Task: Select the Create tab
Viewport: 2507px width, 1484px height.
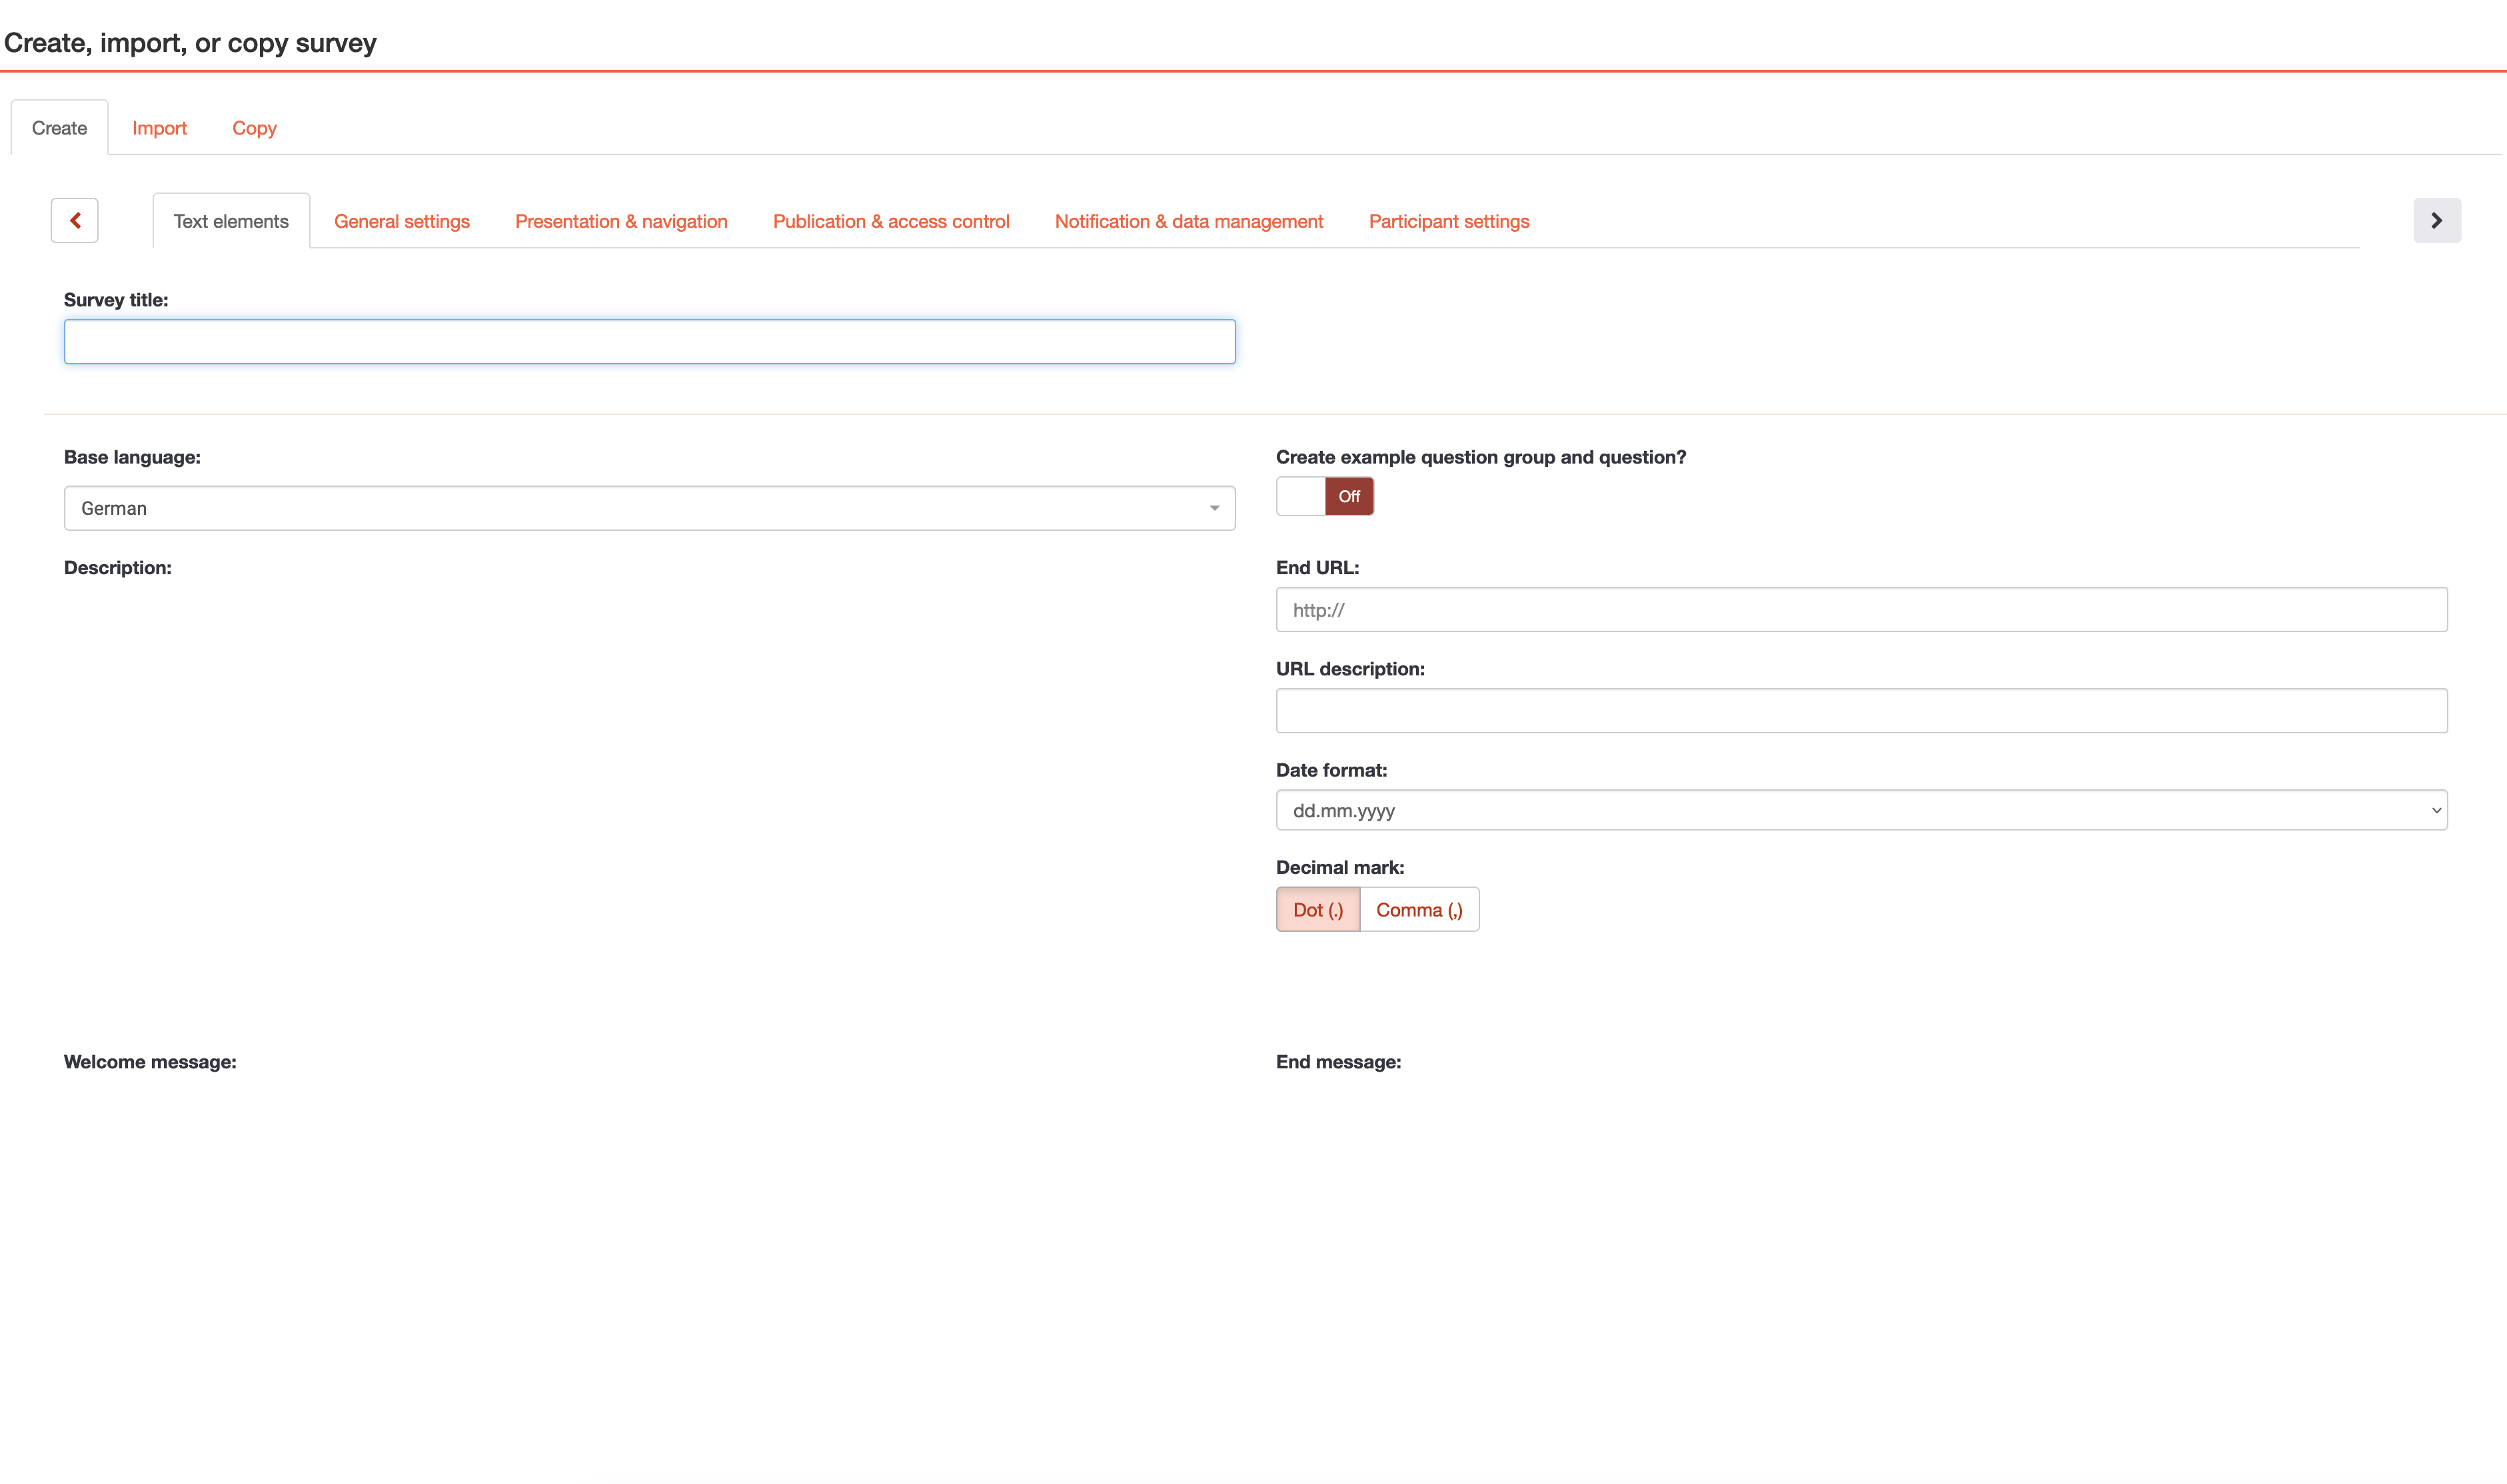Action: [59, 128]
